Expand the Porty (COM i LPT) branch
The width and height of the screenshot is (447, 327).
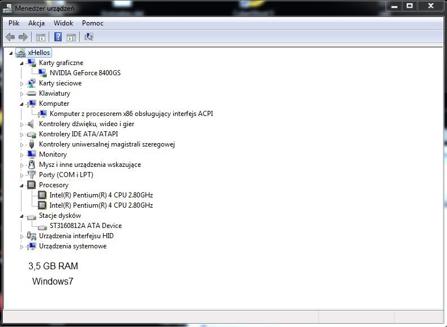(x=22, y=175)
